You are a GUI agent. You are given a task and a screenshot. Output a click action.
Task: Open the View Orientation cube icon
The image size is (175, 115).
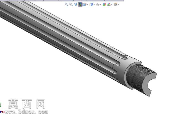(85, 5)
